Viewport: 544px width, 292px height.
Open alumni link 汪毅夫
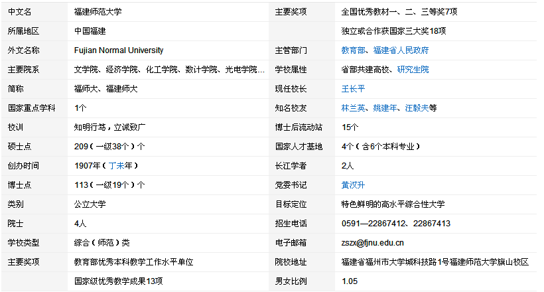click(x=417, y=108)
